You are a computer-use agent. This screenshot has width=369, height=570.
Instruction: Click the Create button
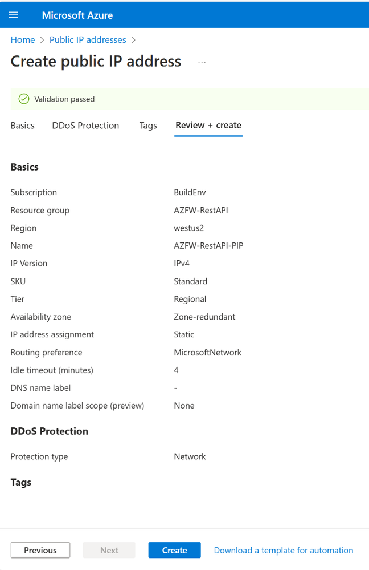tap(174, 550)
